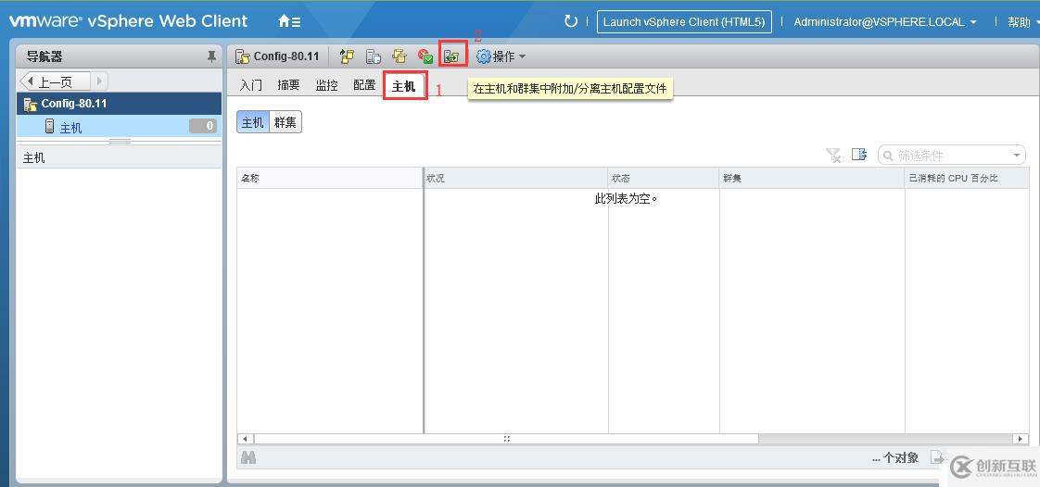Click the gear icon beside 操作
This screenshot has width=1040, height=487.
coord(484,57)
